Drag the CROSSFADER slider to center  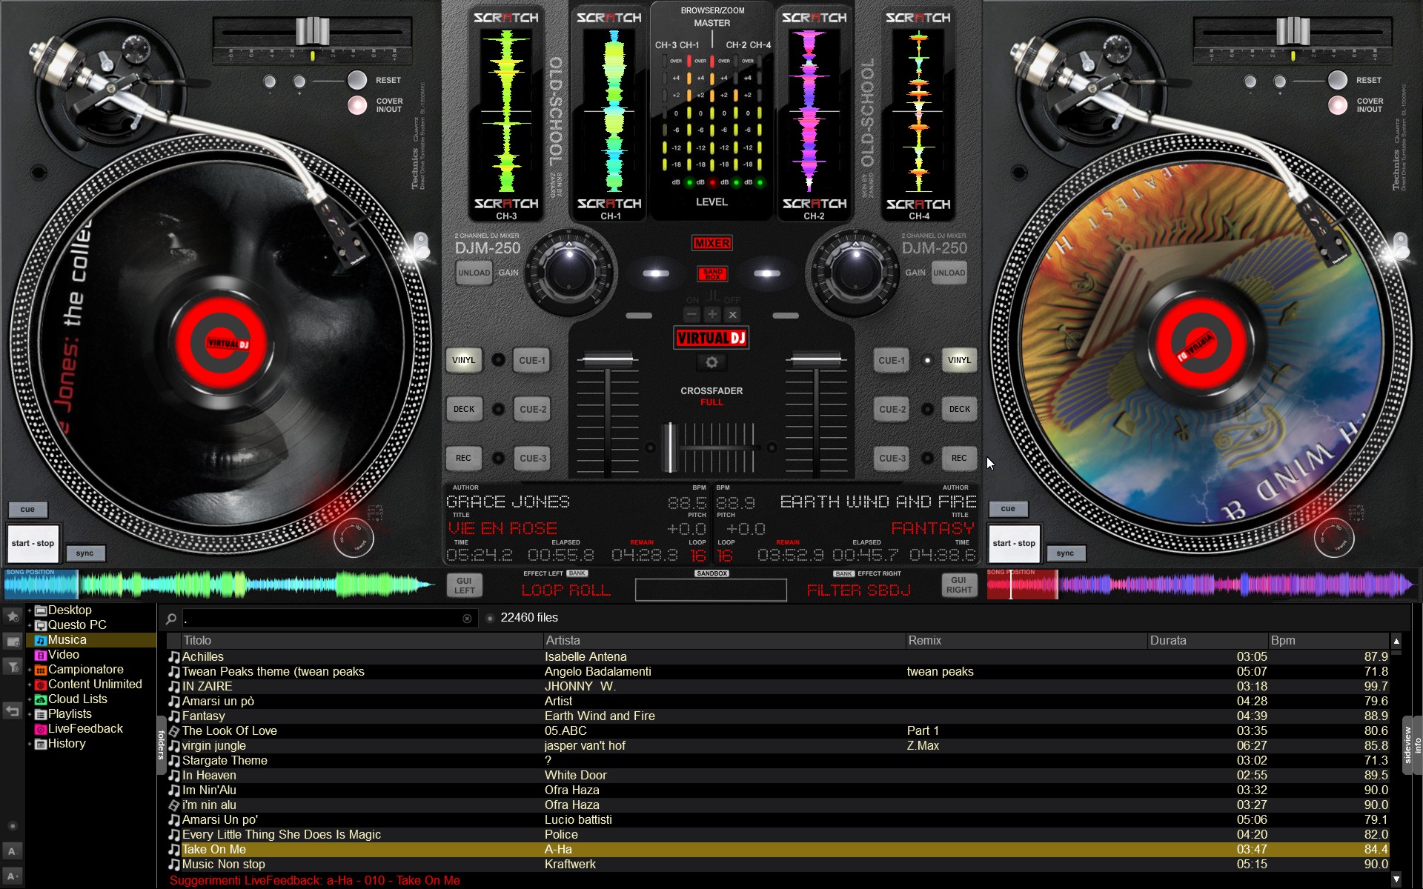(711, 442)
